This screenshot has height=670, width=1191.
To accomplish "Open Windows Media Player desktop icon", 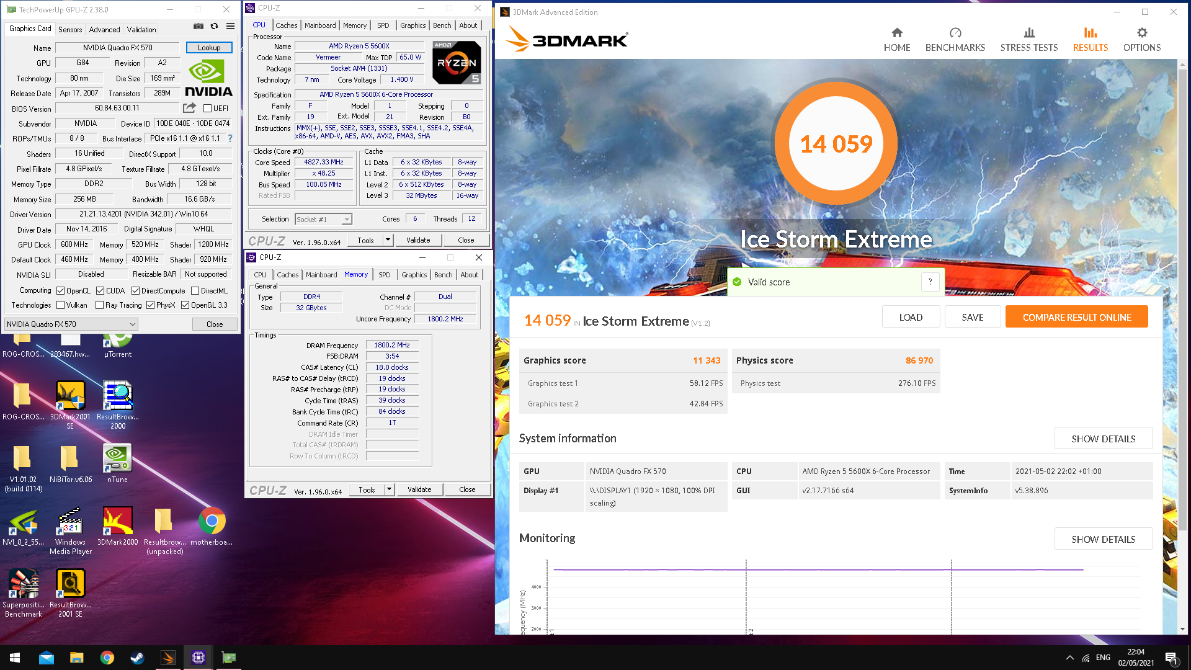I will tap(70, 530).
